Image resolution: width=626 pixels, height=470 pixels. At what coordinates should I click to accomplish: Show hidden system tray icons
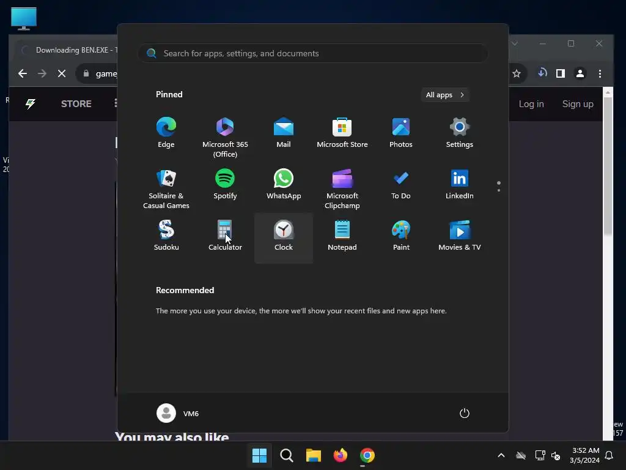(x=501, y=455)
